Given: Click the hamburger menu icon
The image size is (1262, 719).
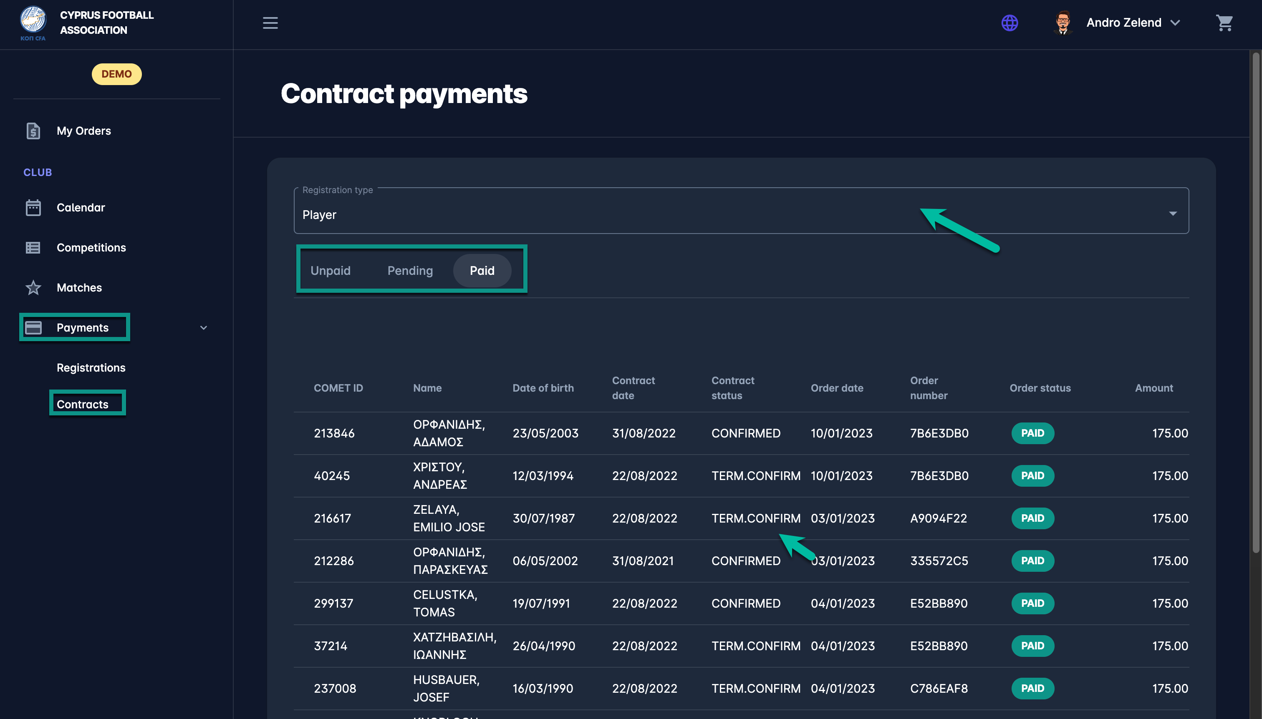Looking at the screenshot, I should pyautogui.click(x=270, y=23).
